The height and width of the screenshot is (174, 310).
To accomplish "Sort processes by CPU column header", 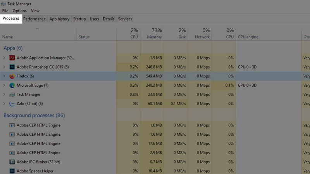I will [x=128, y=34].
